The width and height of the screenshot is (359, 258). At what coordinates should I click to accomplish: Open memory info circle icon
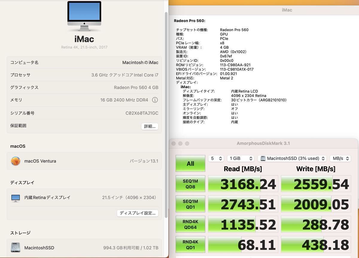(x=155, y=100)
